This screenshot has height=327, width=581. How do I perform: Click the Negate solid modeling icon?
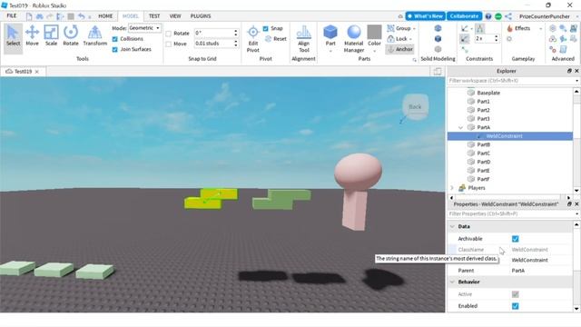tap(438, 38)
